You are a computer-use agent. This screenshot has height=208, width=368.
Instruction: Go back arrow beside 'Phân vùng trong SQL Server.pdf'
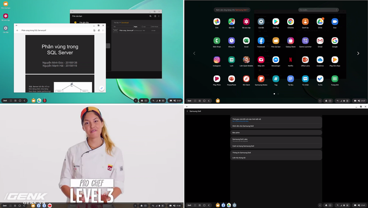(x=17, y=30)
